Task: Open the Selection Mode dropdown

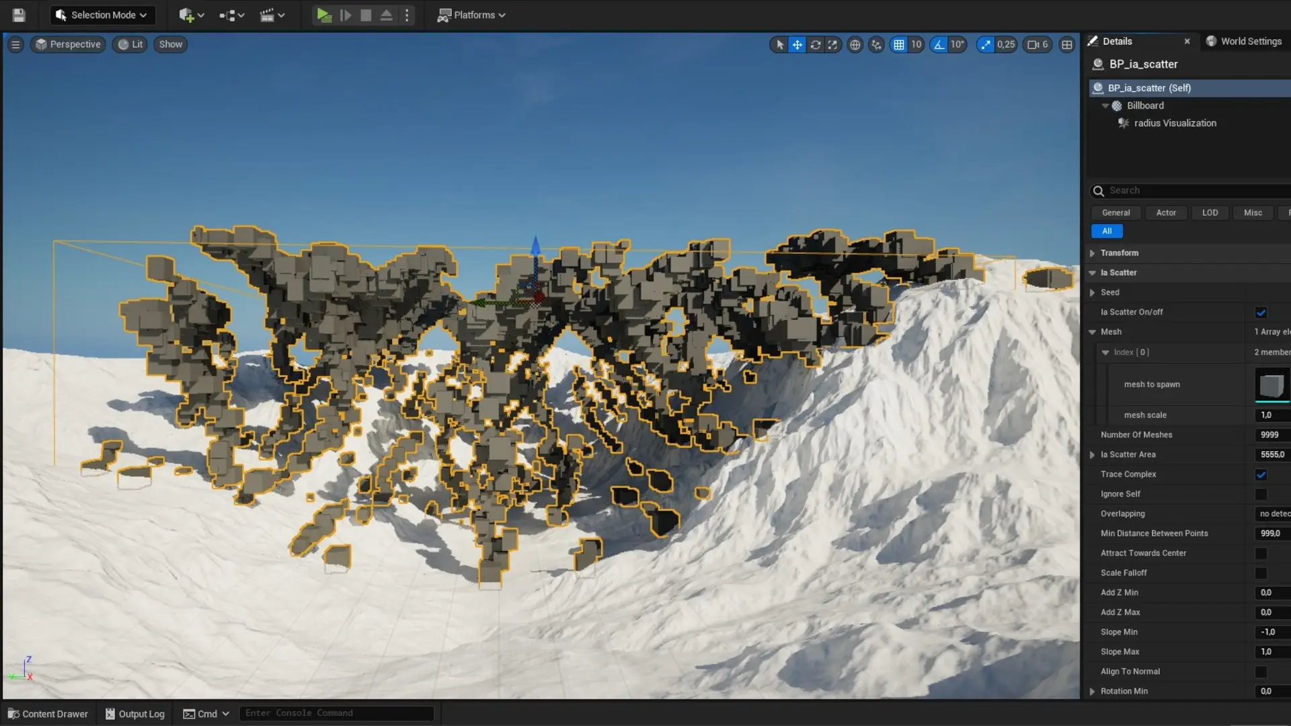Action: click(102, 15)
